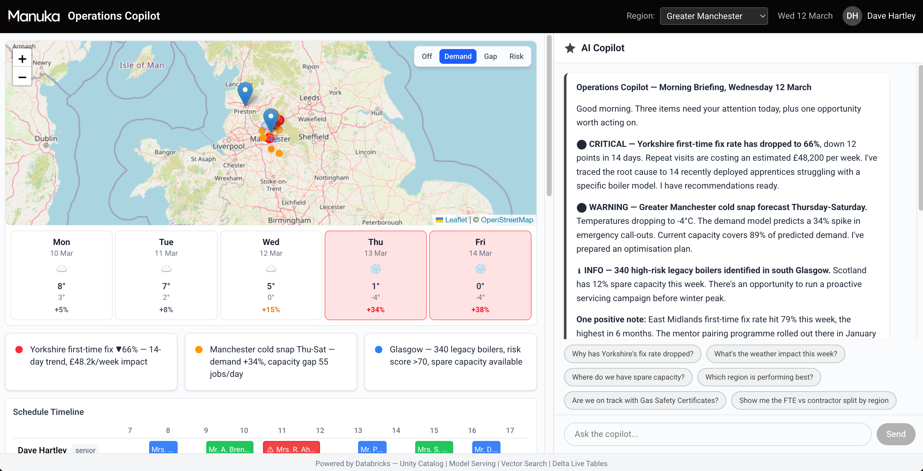Click the Yorkshire first-time fix alert card
Viewport: 923px width, 471px height.
pyautogui.click(x=91, y=362)
